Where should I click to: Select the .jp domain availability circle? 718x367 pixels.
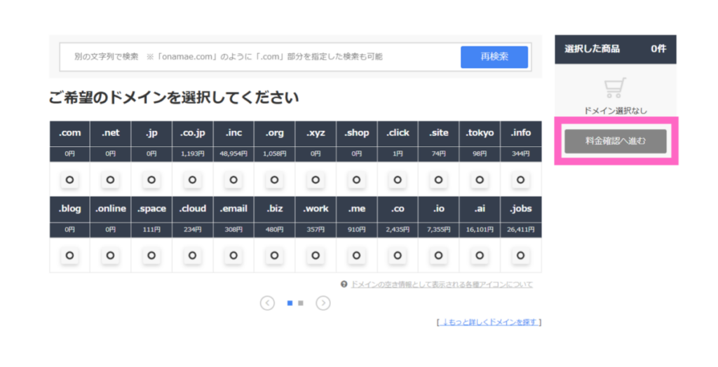coord(151,180)
